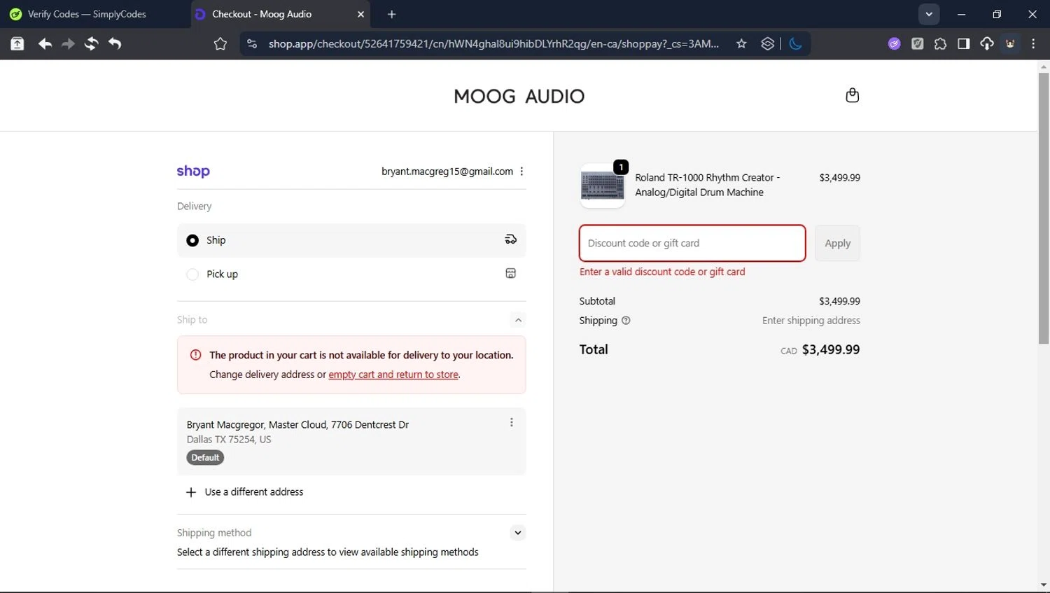
Task: Click the cloud upload toolbar icon
Action: (986, 44)
